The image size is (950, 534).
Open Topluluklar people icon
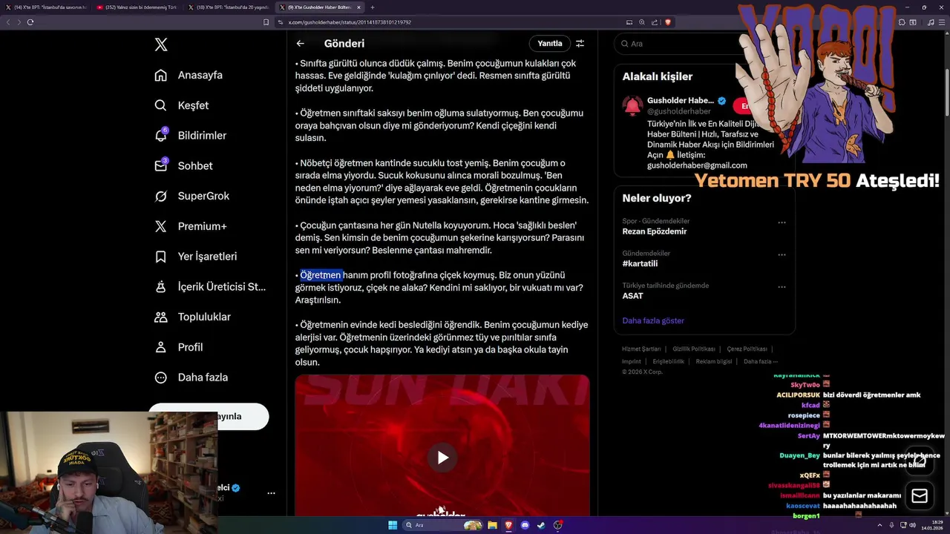point(161,317)
